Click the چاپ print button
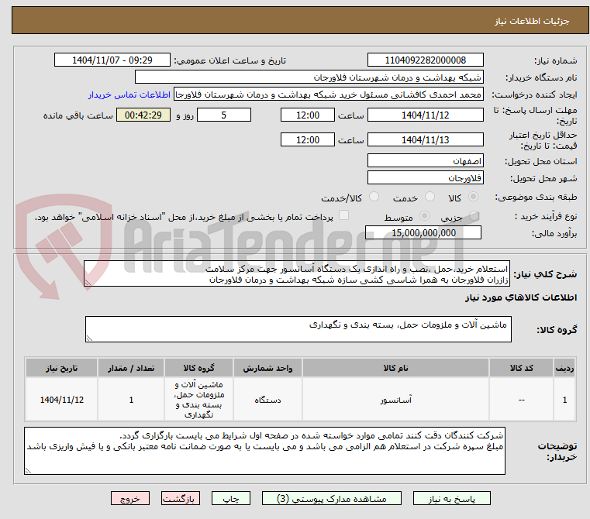 pyautogui.click(x=231, y=498)
